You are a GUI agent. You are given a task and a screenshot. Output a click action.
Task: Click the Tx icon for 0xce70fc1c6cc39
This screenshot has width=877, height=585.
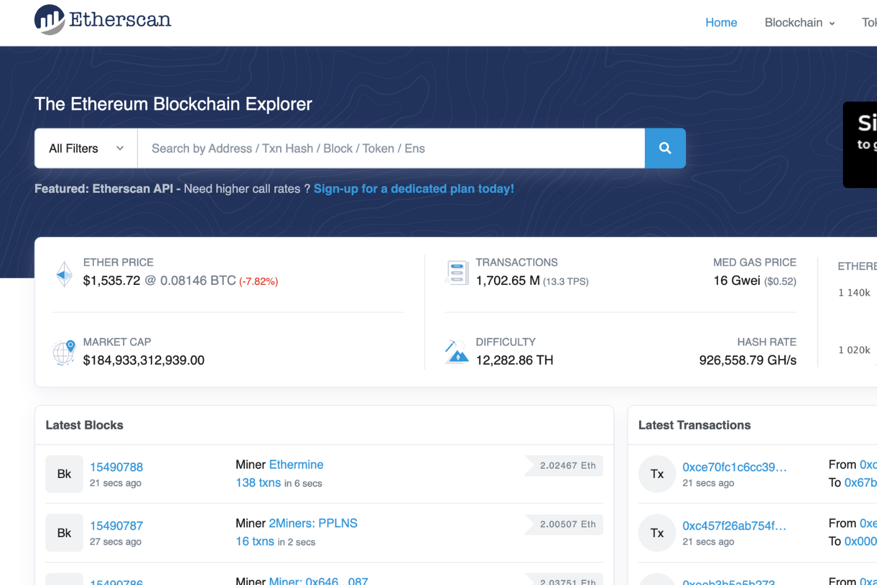coord(657,474)
